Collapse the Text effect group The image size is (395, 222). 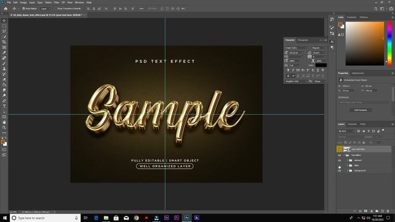click(x=344, y=155)
